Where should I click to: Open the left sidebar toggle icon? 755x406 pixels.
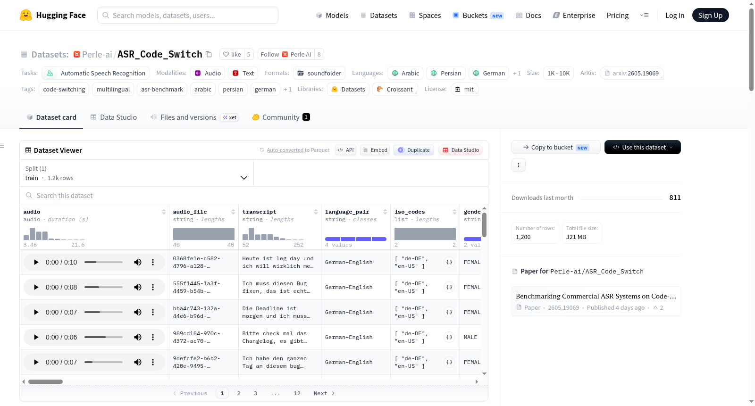coord(2,146)
